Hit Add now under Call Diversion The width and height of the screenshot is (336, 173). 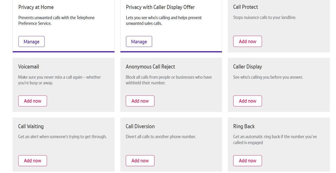coord(140,161)
